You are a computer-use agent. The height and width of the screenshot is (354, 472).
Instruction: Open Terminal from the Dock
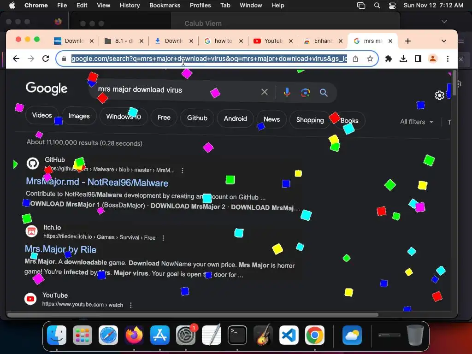[x=237, y=335]
